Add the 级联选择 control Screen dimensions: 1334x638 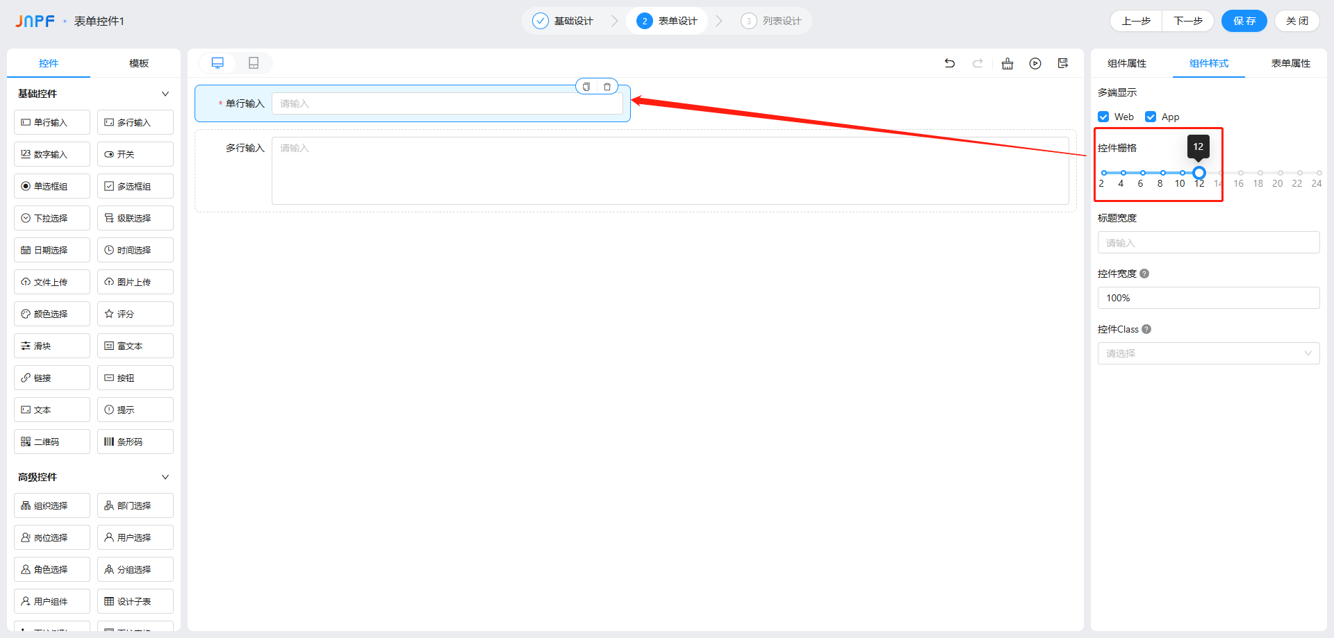point(135,218)
